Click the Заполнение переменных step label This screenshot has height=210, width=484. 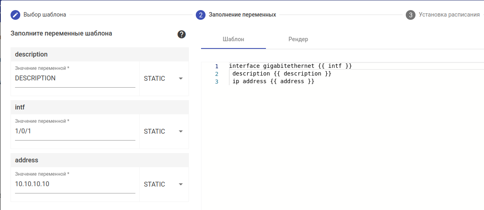click(242, 15)
